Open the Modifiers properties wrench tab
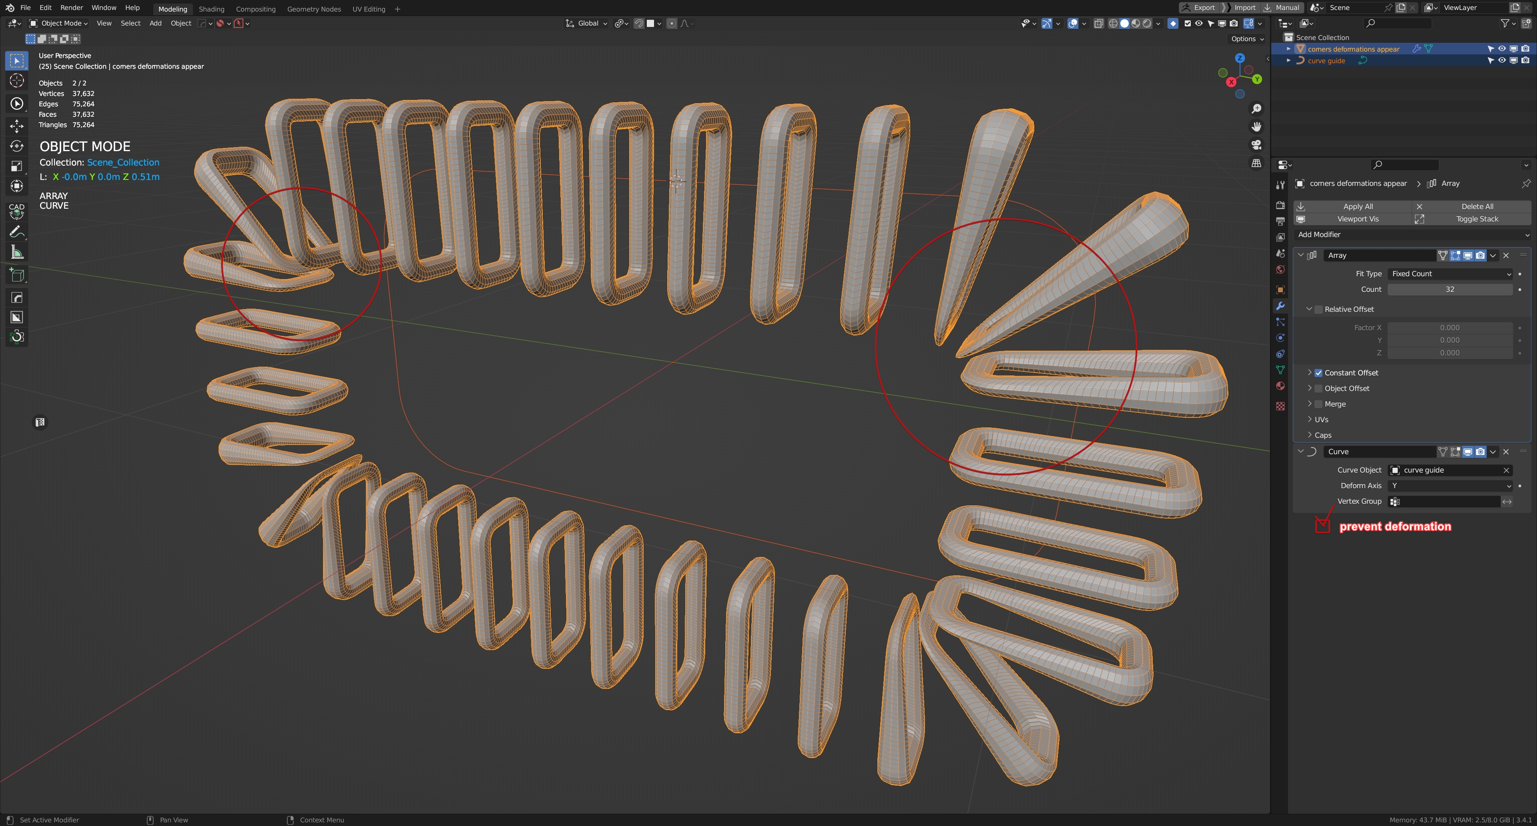The width and height of the screenshot is (1537, 826). click(1280, 306)
